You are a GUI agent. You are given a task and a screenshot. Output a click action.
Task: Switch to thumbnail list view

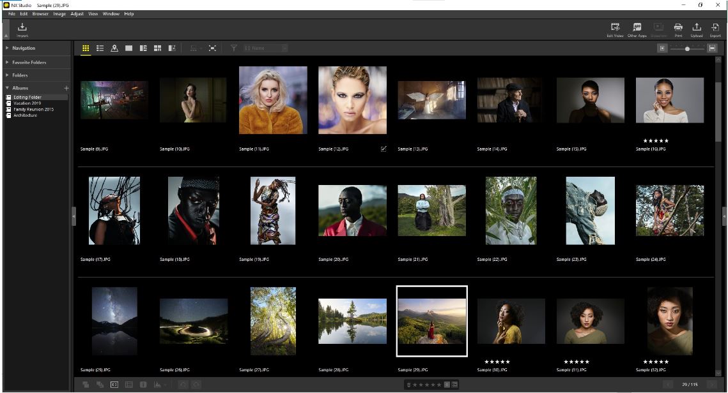100,48
